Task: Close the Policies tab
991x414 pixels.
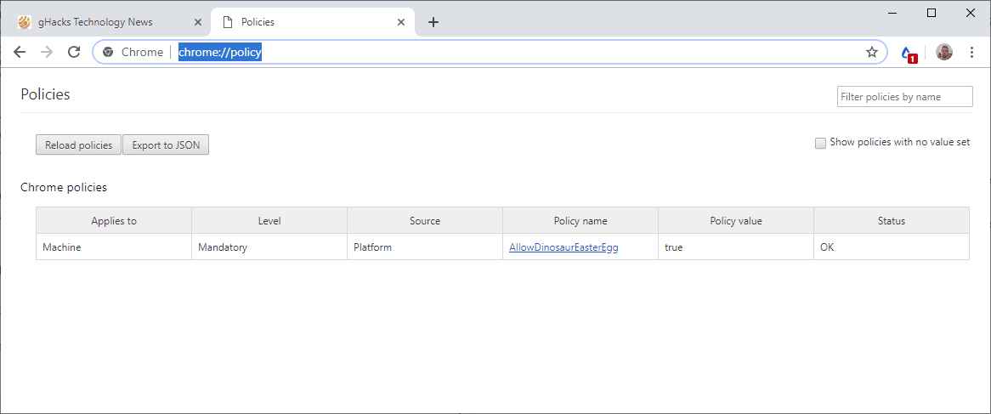Action: pos(400,22)
